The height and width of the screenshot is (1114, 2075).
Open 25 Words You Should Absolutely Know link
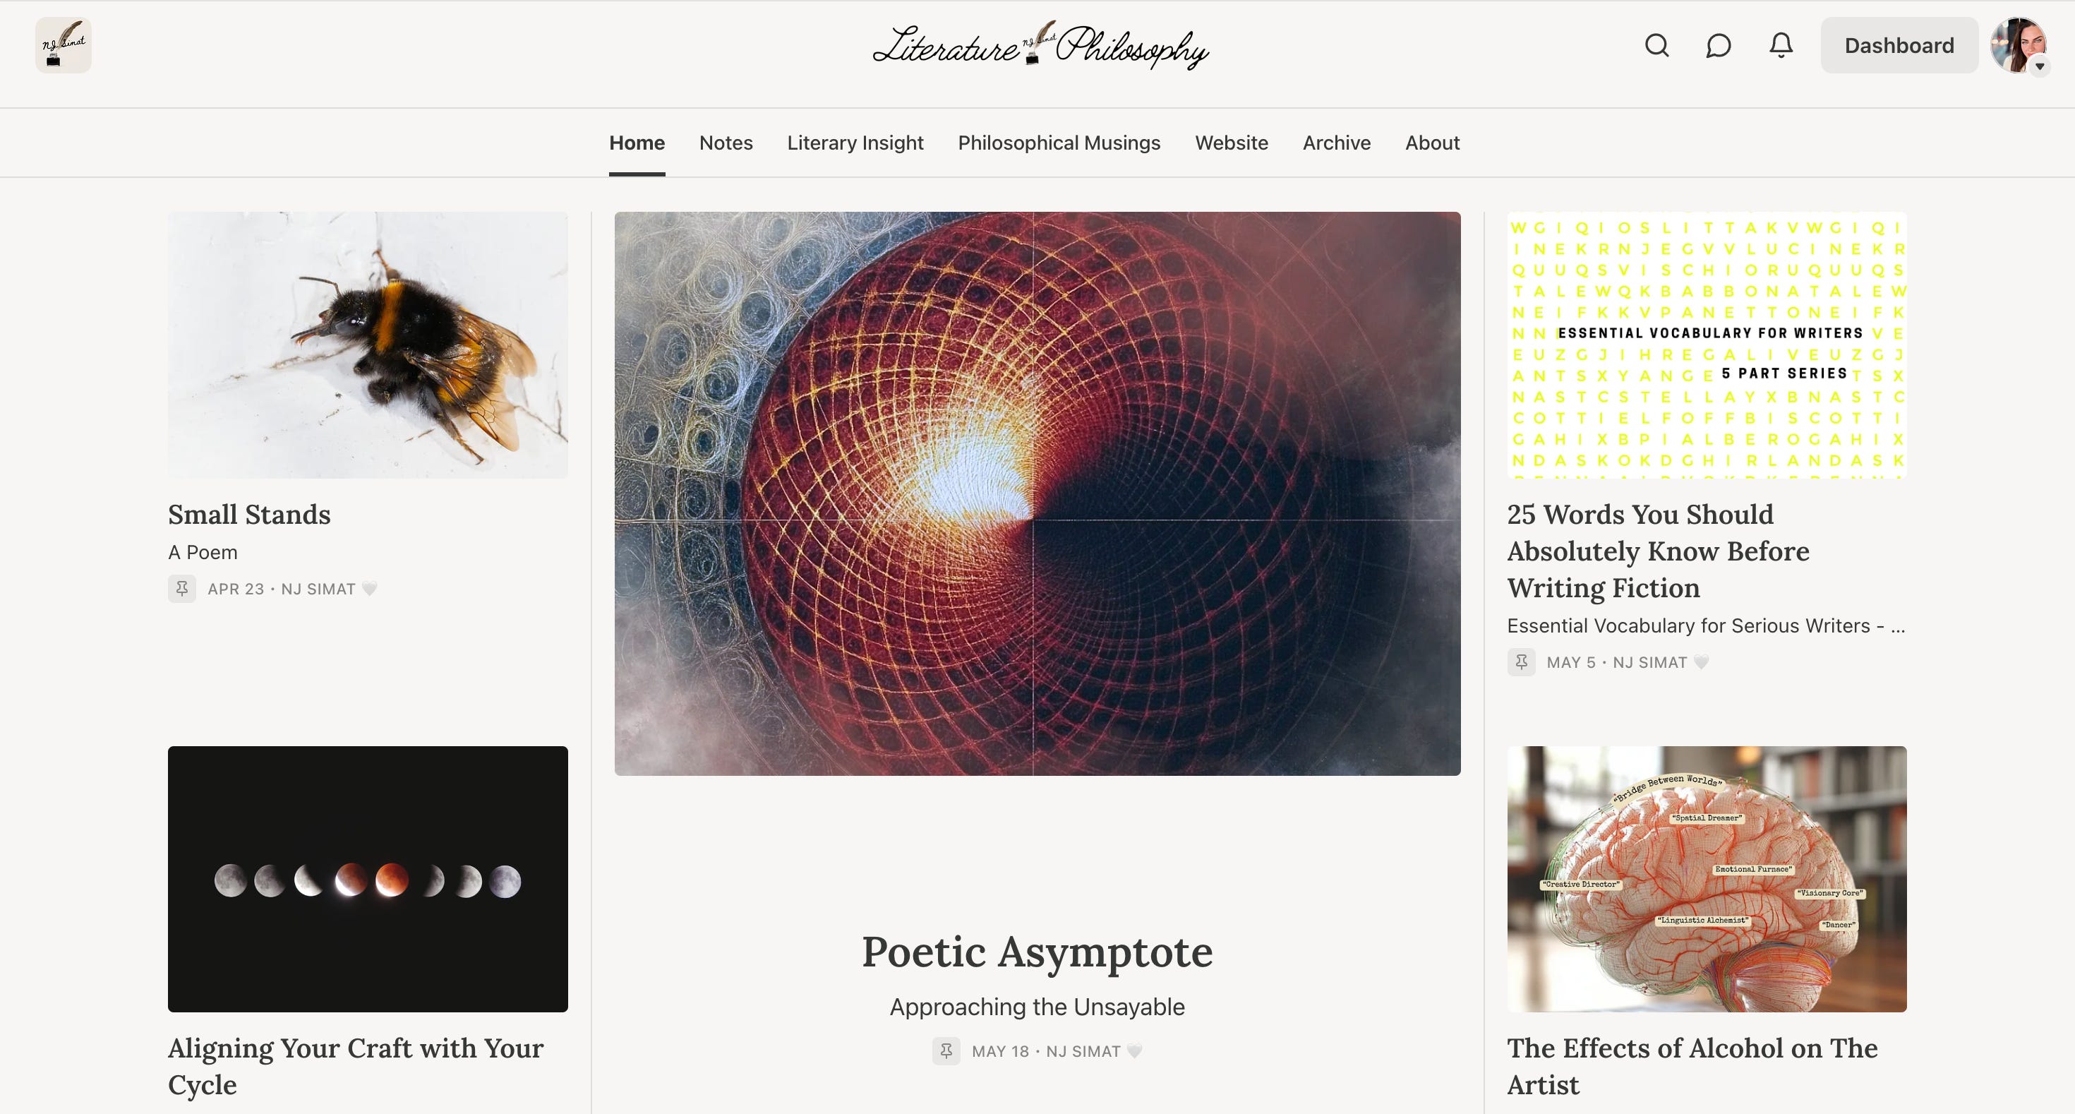coord(1658,551)
